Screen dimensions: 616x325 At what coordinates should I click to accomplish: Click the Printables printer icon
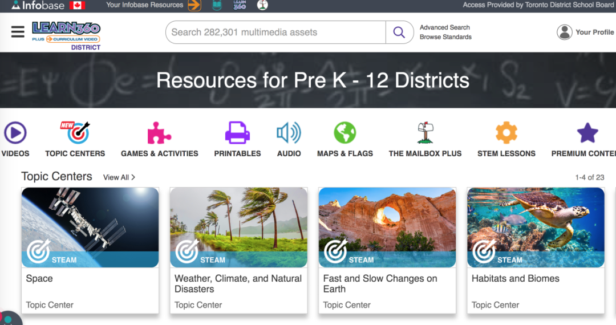(237, 133)
